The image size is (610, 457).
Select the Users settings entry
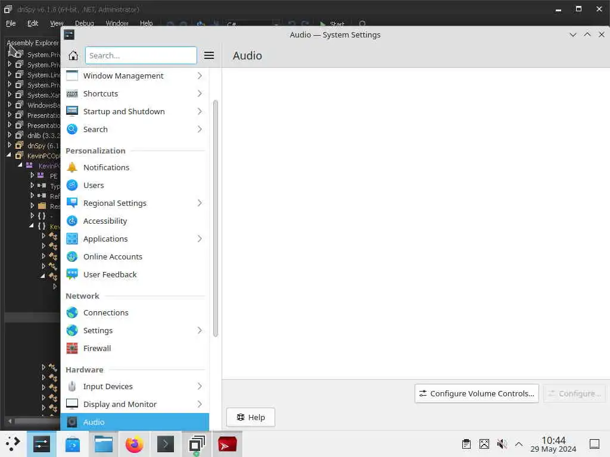click(135, 186)
